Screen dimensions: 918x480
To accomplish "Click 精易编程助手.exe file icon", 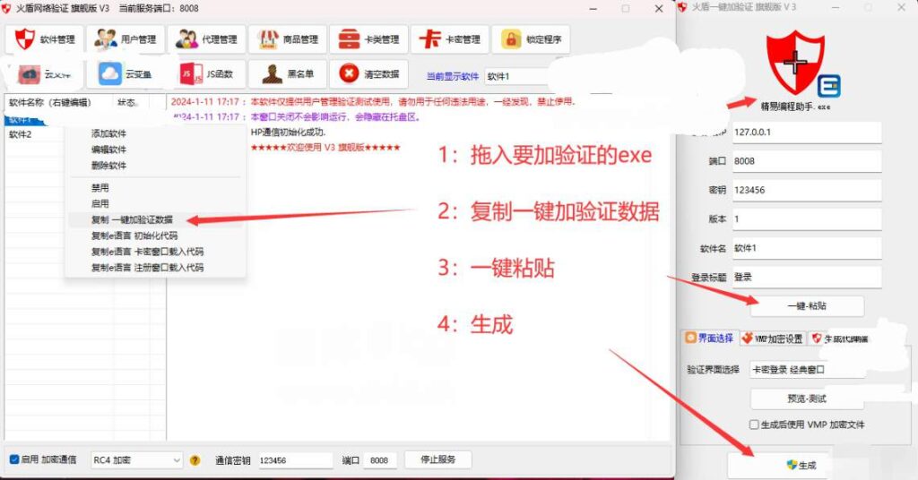I will [x=827, y=87].
